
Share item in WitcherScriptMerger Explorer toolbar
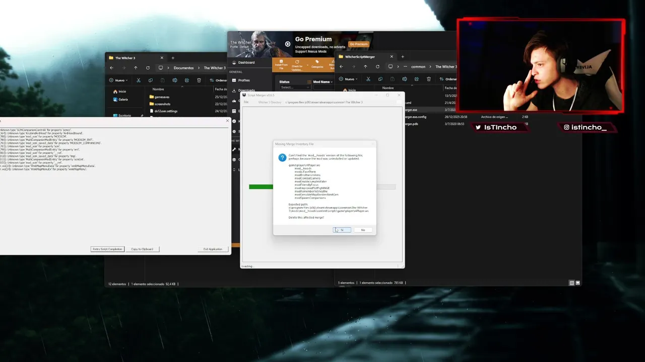[x=417, y=79]
